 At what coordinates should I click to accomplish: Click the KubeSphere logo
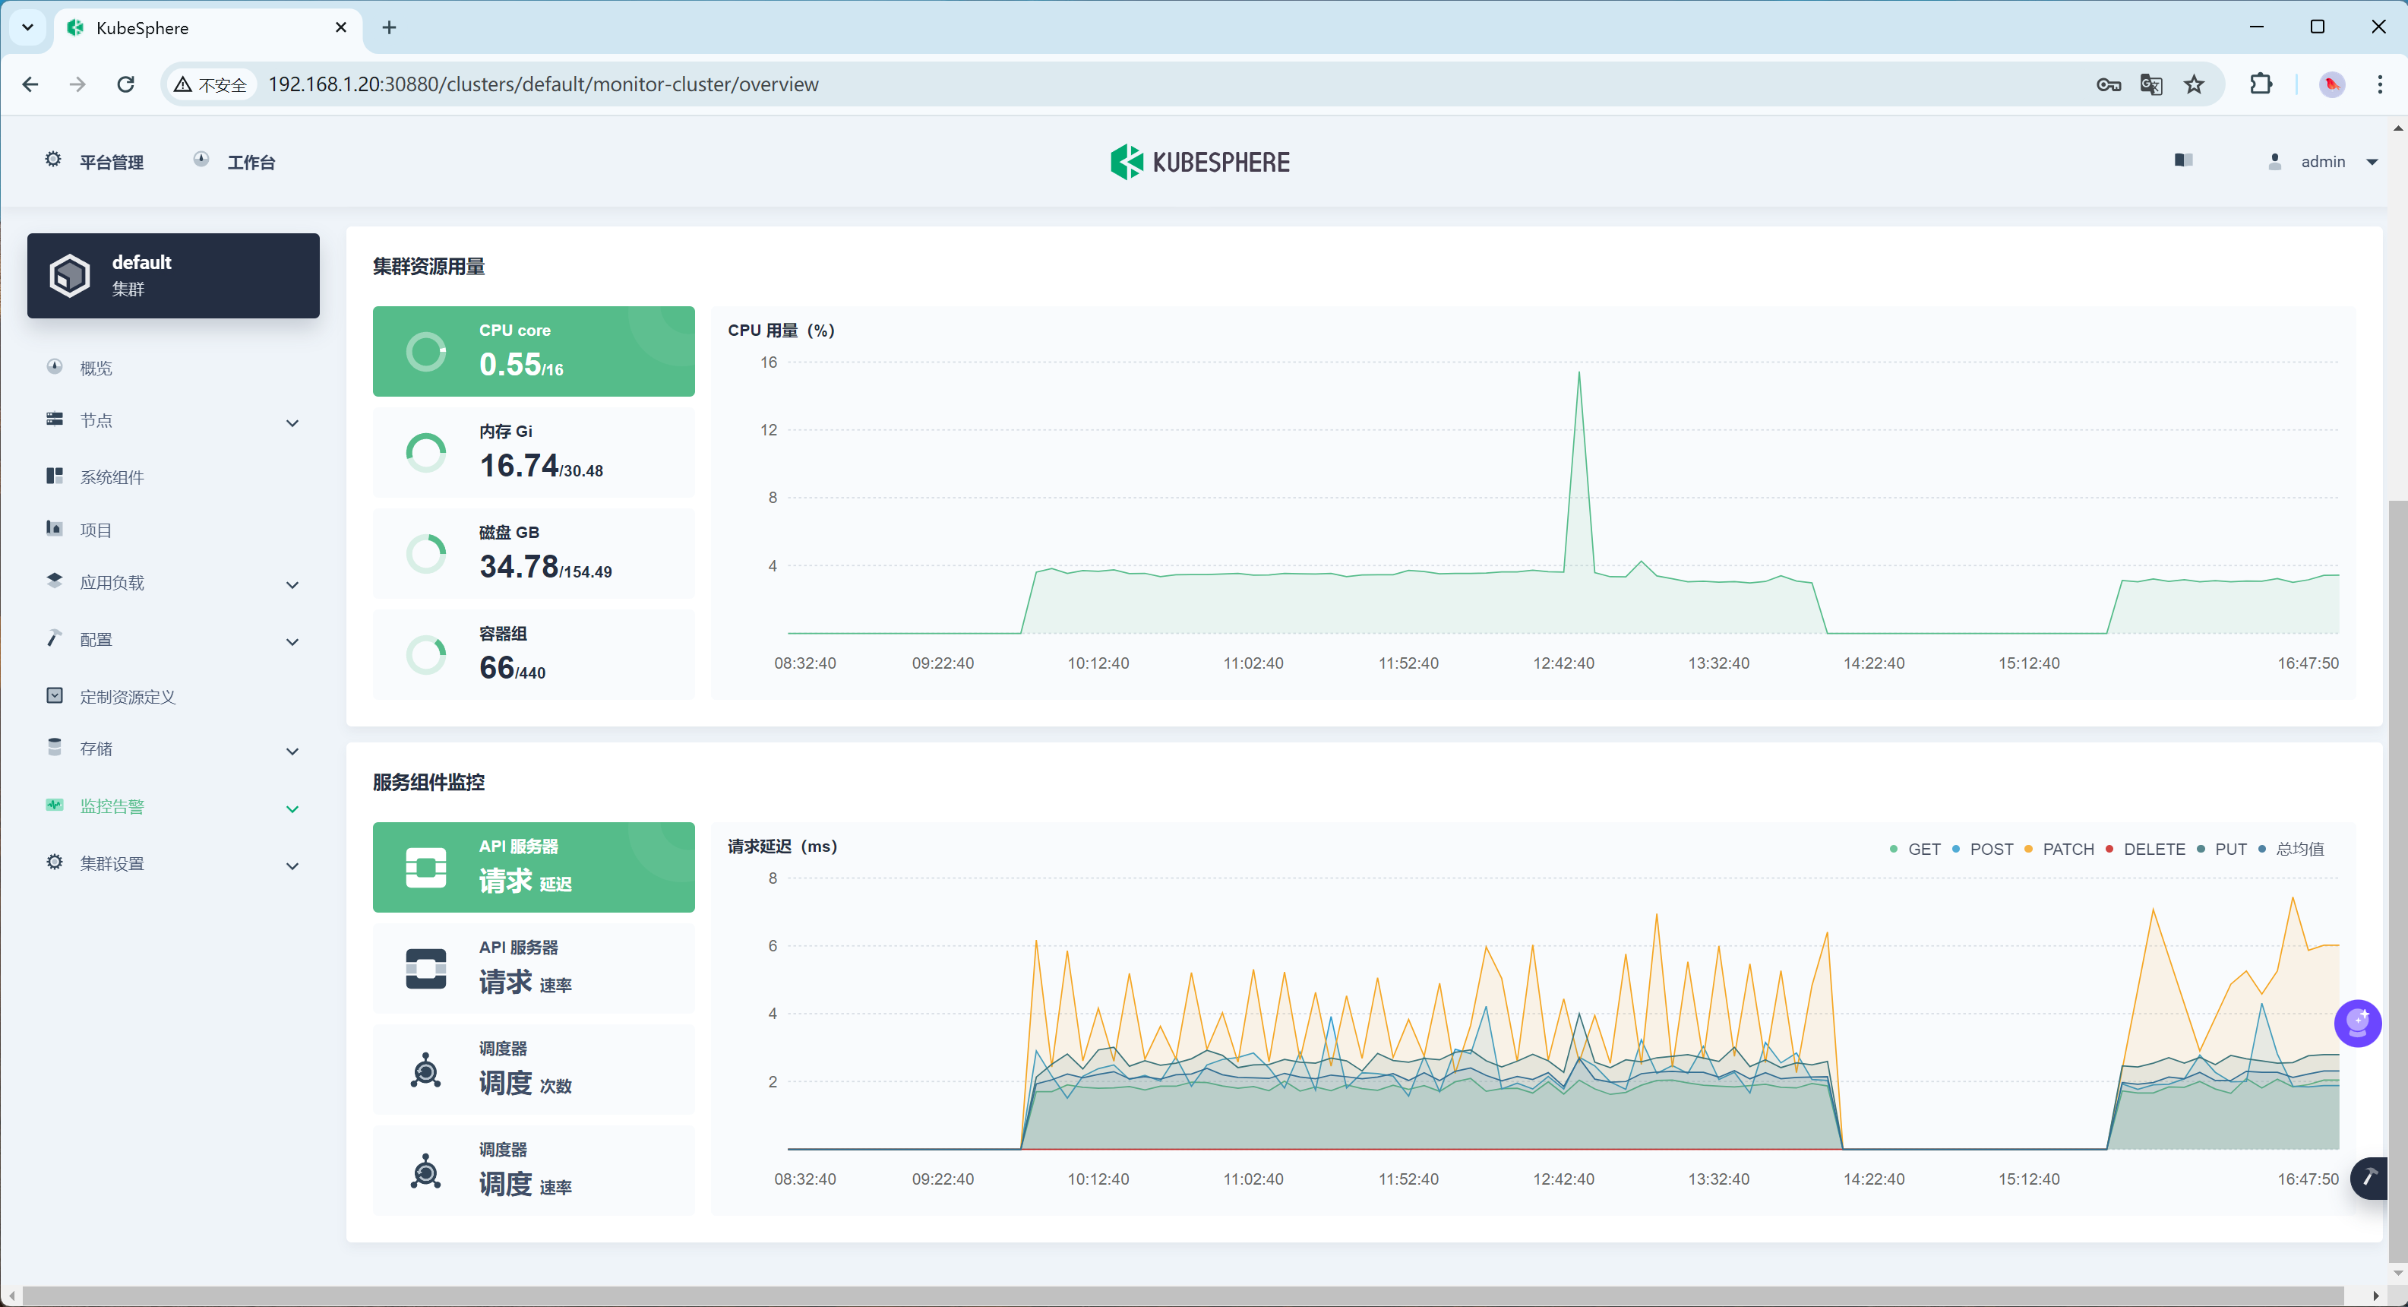pos(1199,162)
